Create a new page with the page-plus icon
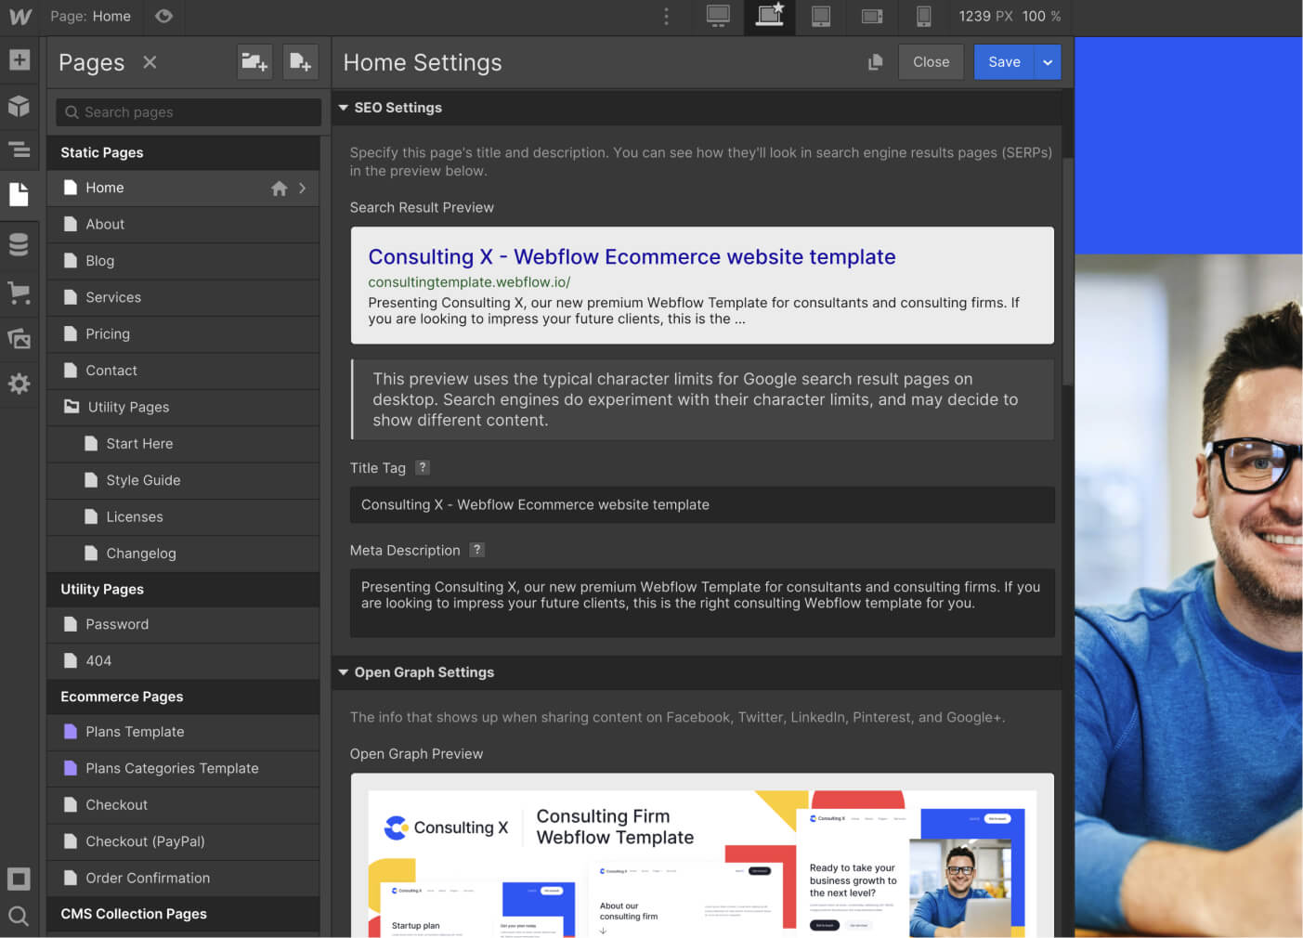The height and width of the screenshot is (938, 1303). coord(300,61)
